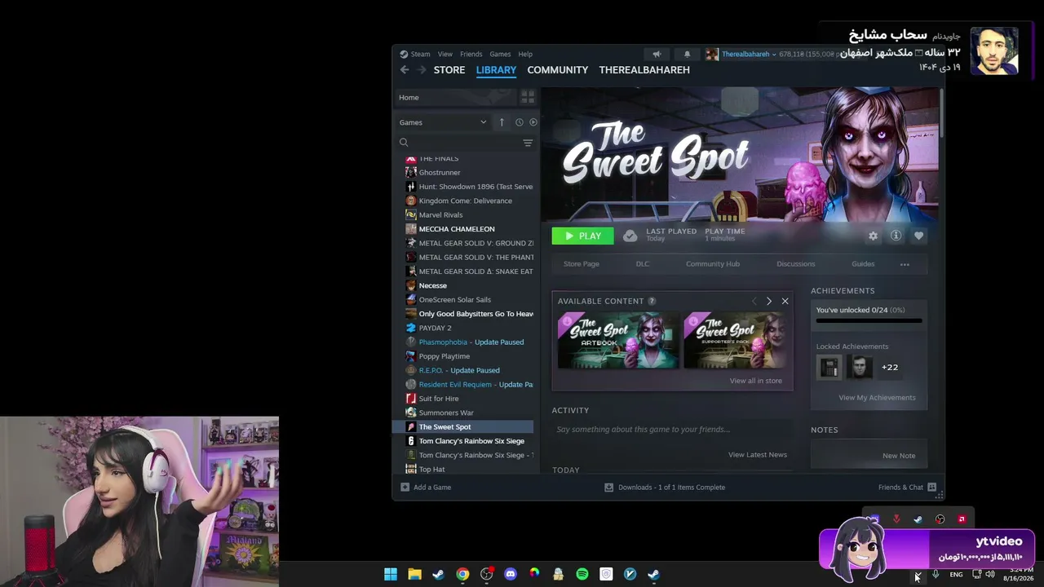The height and width of the screenshot is (587, 1044).
Task: Click the cloud sync status icon
Action: (x=630, y=236)
